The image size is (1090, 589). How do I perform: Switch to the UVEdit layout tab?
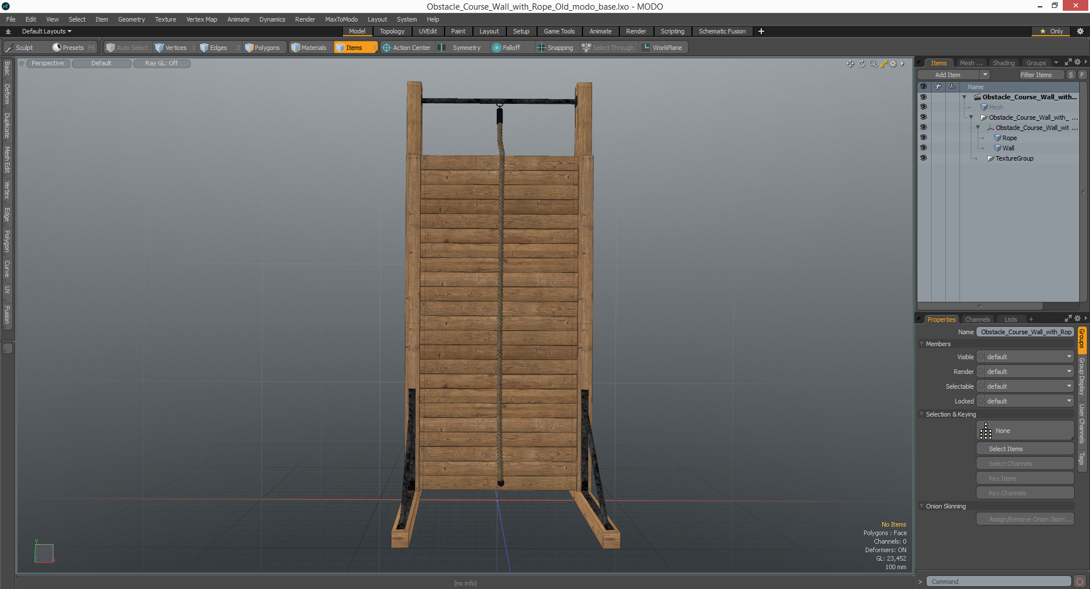427,31
